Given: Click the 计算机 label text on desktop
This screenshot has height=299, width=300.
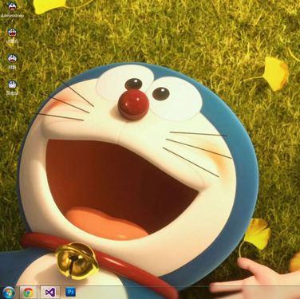Looking at the screenshot, I should pyautogui.click(x=12, y=41).
